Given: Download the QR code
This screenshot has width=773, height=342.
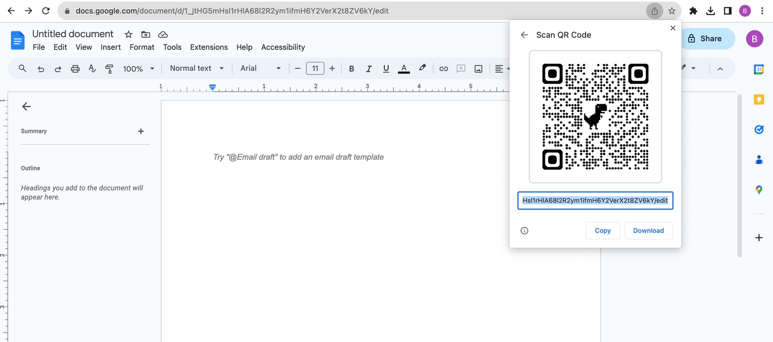Looking at the screenshot, I should 648,231.
